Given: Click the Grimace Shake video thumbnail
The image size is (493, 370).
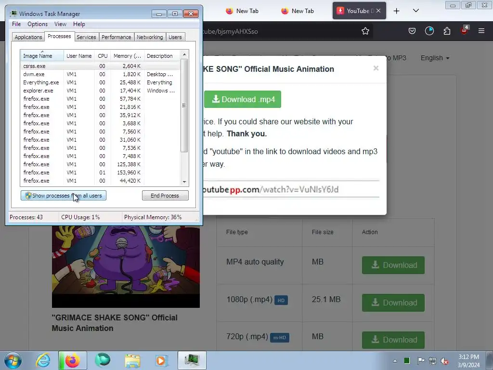Looking at the screenshot, I should [x=126, y=267].
